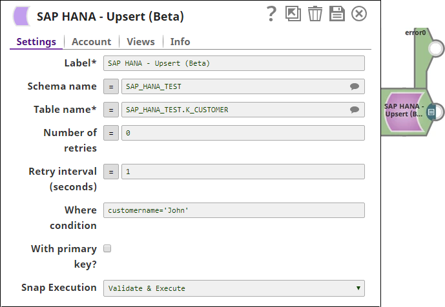The image size is (445, 307).
Task: Switch to the Settings tab
Action: click(36, 42)
